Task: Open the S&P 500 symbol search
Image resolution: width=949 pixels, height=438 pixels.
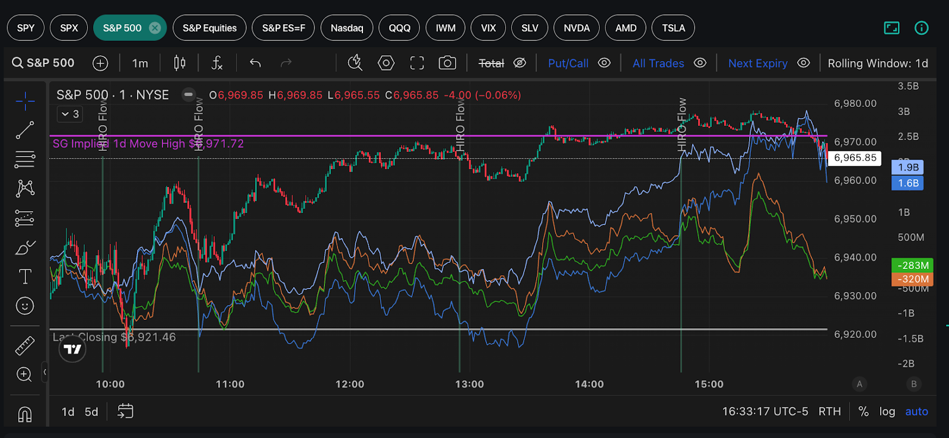Action: [43, 63]
